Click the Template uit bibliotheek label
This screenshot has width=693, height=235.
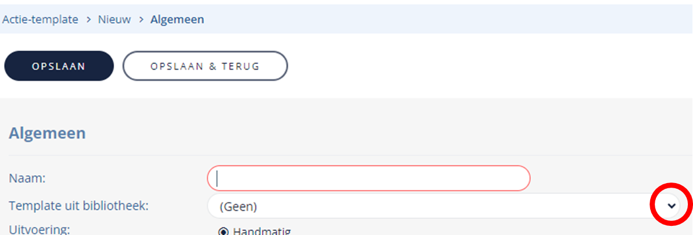[79, 205]
